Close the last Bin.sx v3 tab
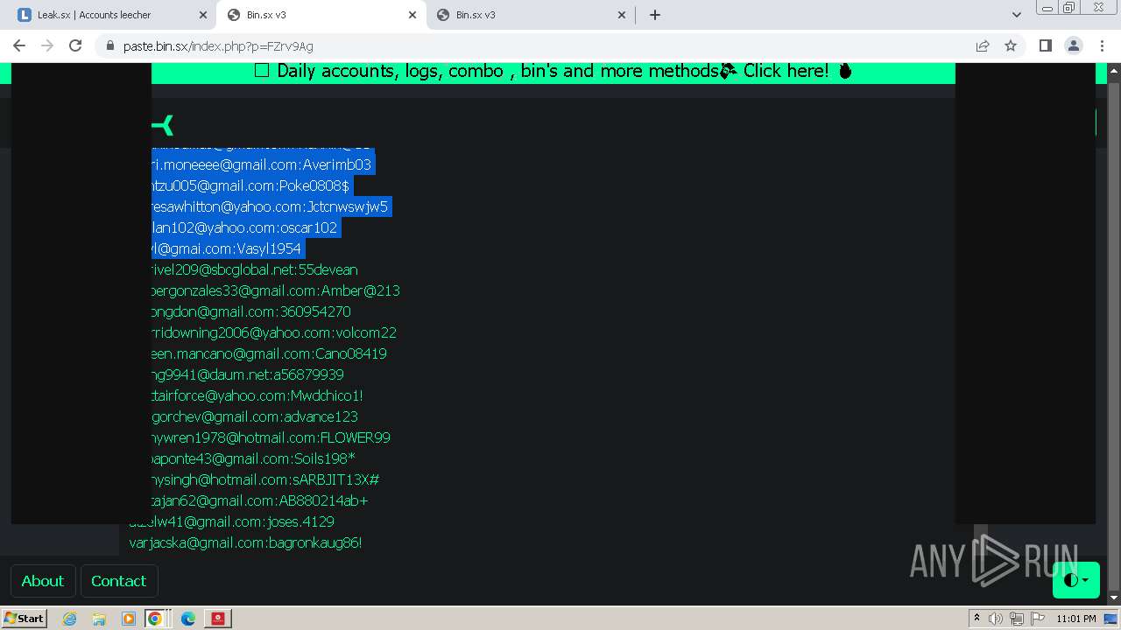The height and width of the screenshot is (630, 1121). pos(622,15)
